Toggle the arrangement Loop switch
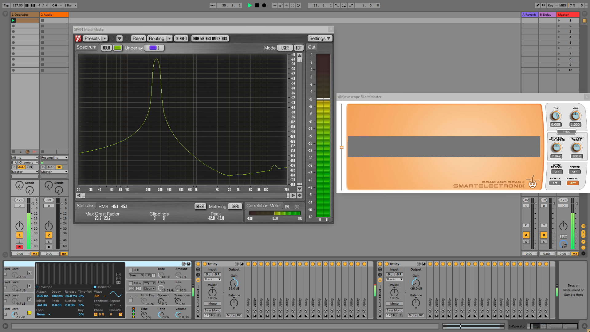The image size is (590, 332). coord(344,5)
